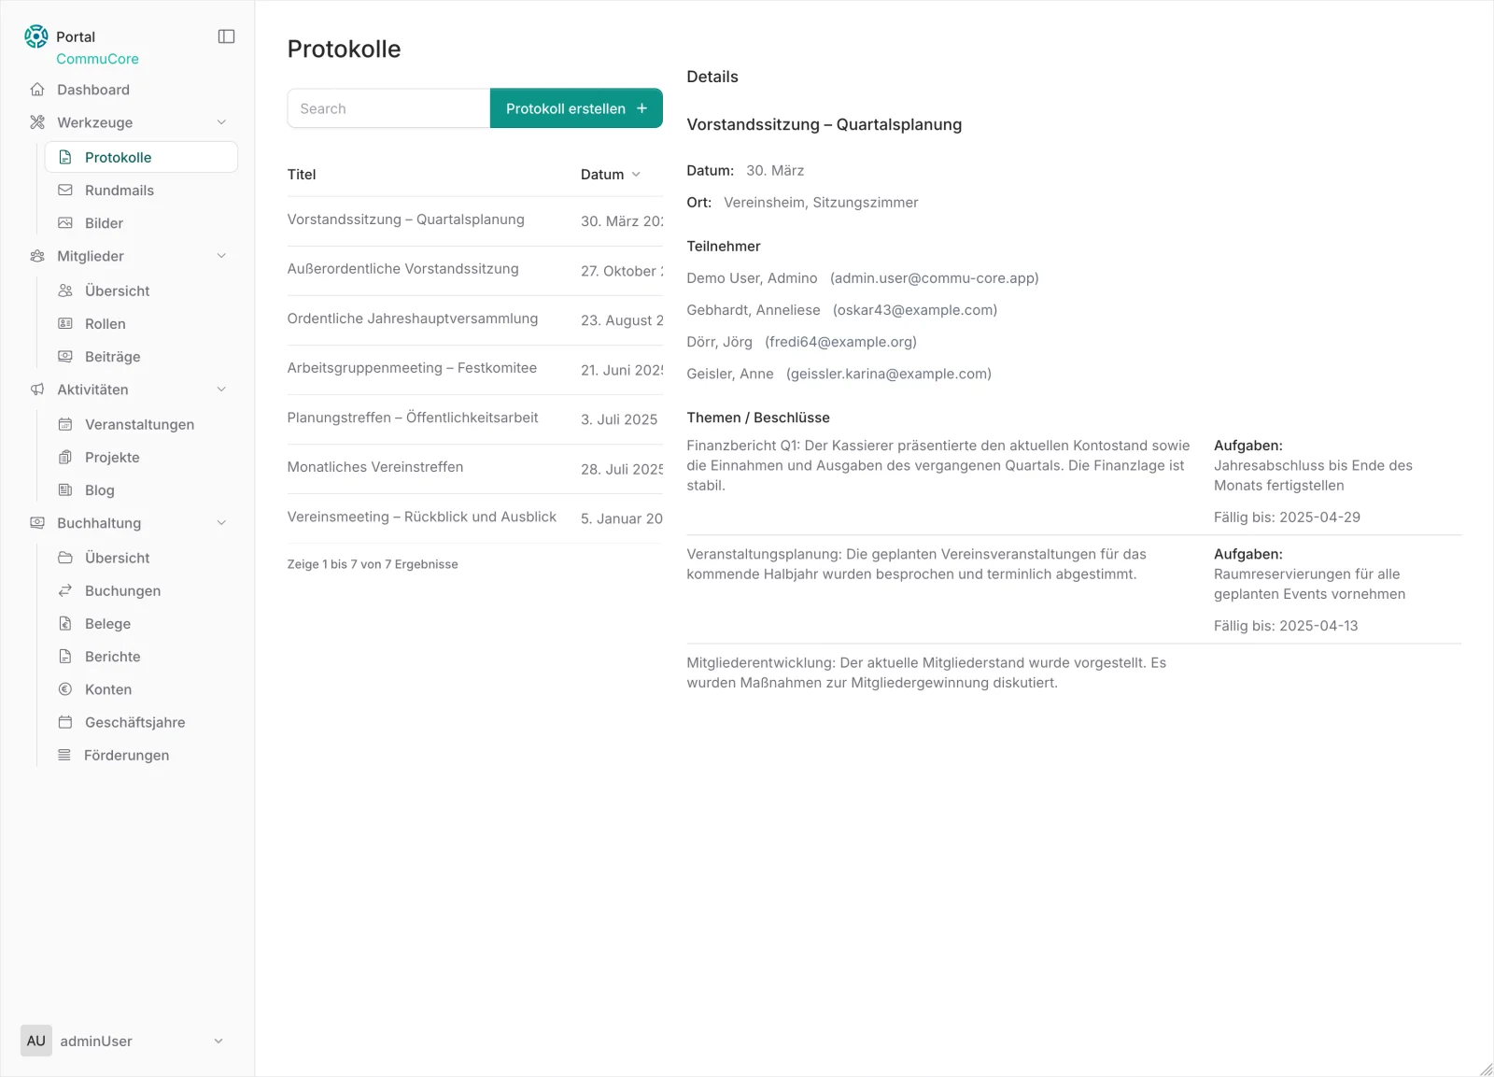Click the Bilder image icon

[x=65, y=222]
